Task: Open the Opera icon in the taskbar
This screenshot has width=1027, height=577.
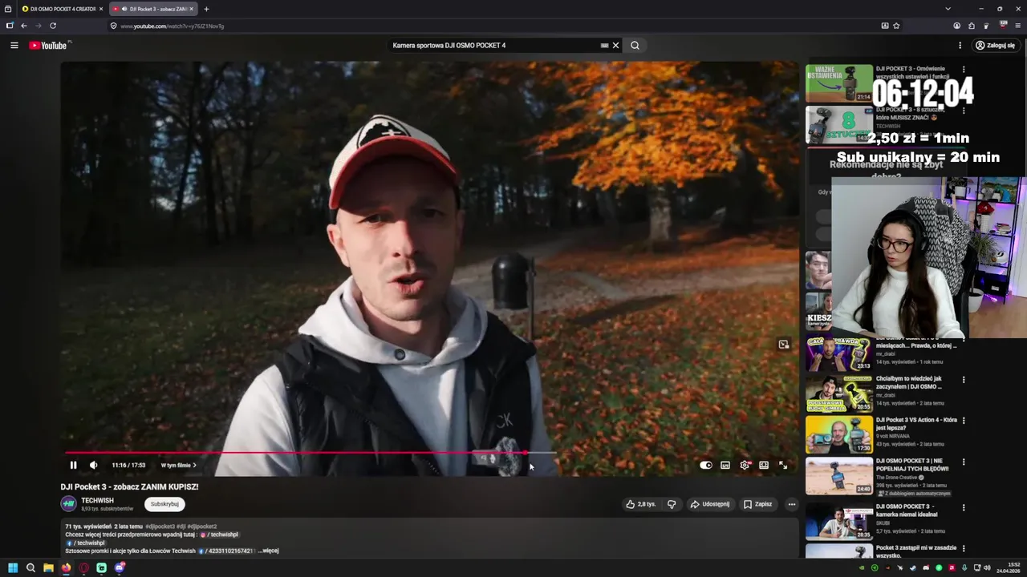Action: coord(83,568)
